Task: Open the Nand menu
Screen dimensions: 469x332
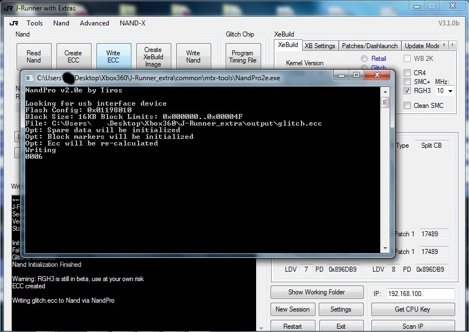Action: (62, 23)
